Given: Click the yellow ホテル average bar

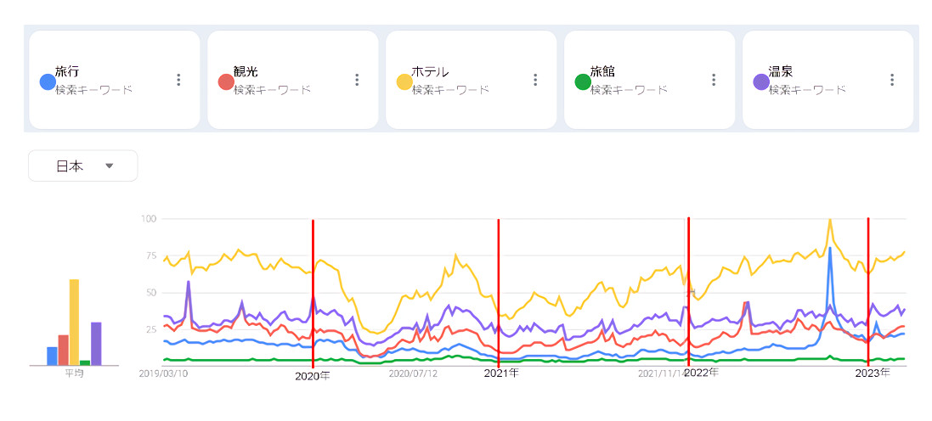Looking at the screenshot, I should click(74, 323).
